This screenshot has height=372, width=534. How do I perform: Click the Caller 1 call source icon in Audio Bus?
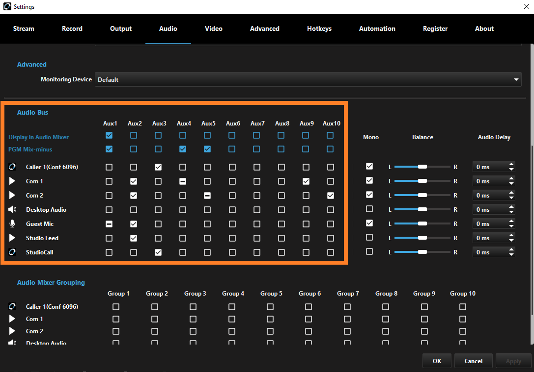coord(12,167)
